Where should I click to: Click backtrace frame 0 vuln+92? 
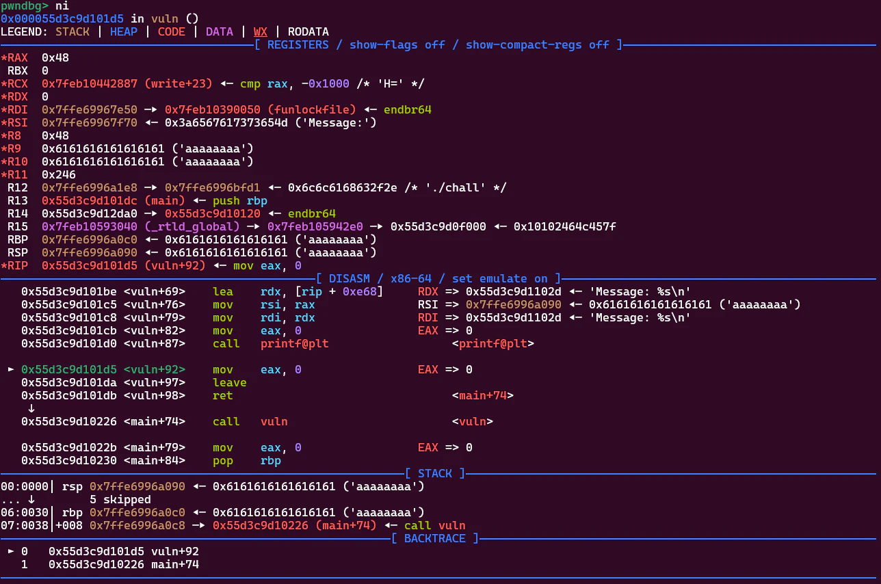point(103,551)
